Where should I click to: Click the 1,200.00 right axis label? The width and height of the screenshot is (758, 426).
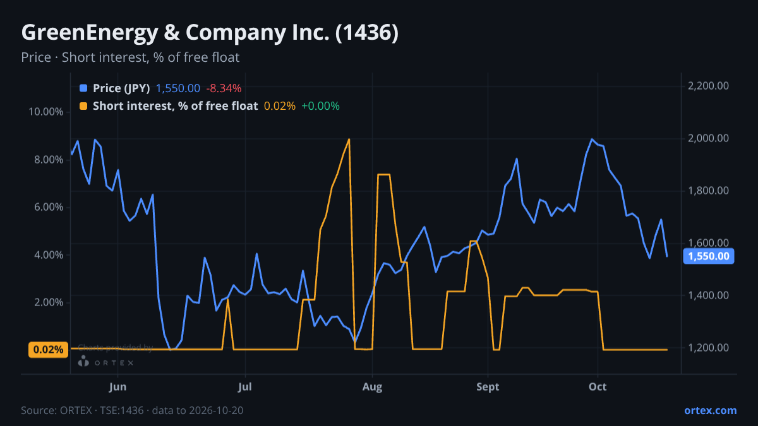tap(708, 348)
